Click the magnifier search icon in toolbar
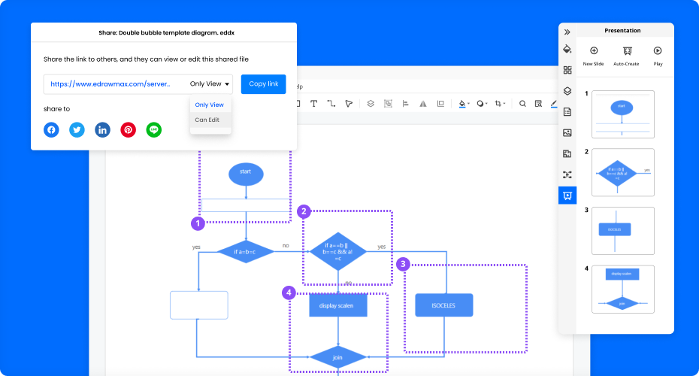699x376 pixels. click(522, 104)
